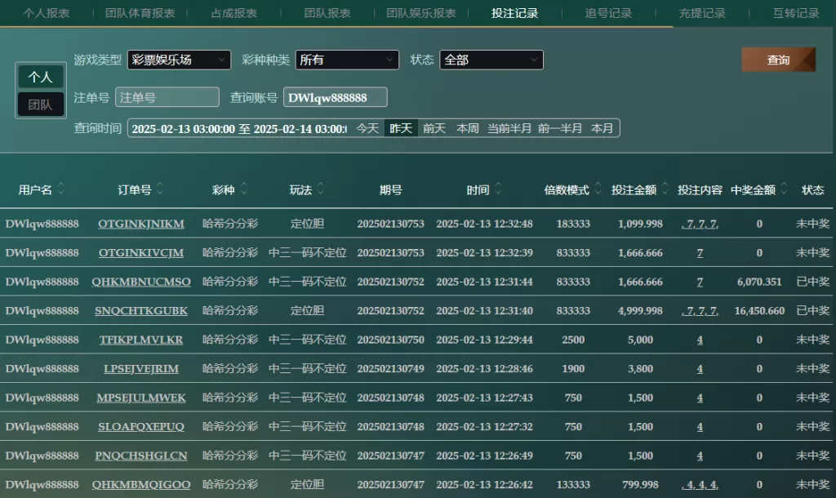Click bet amount 4,999.998
Screen dimensions: 836x498
click(x=640, y=311)
